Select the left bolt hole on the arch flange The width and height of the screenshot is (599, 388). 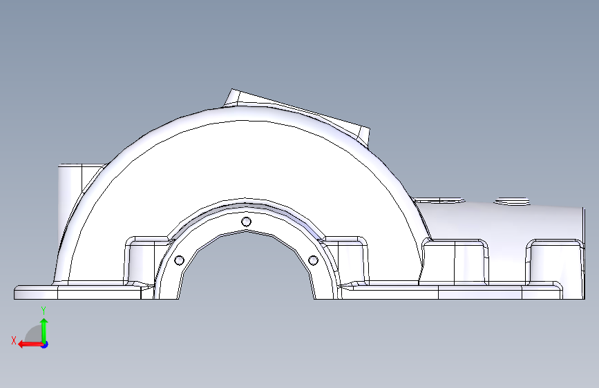[x=179, y=260]
